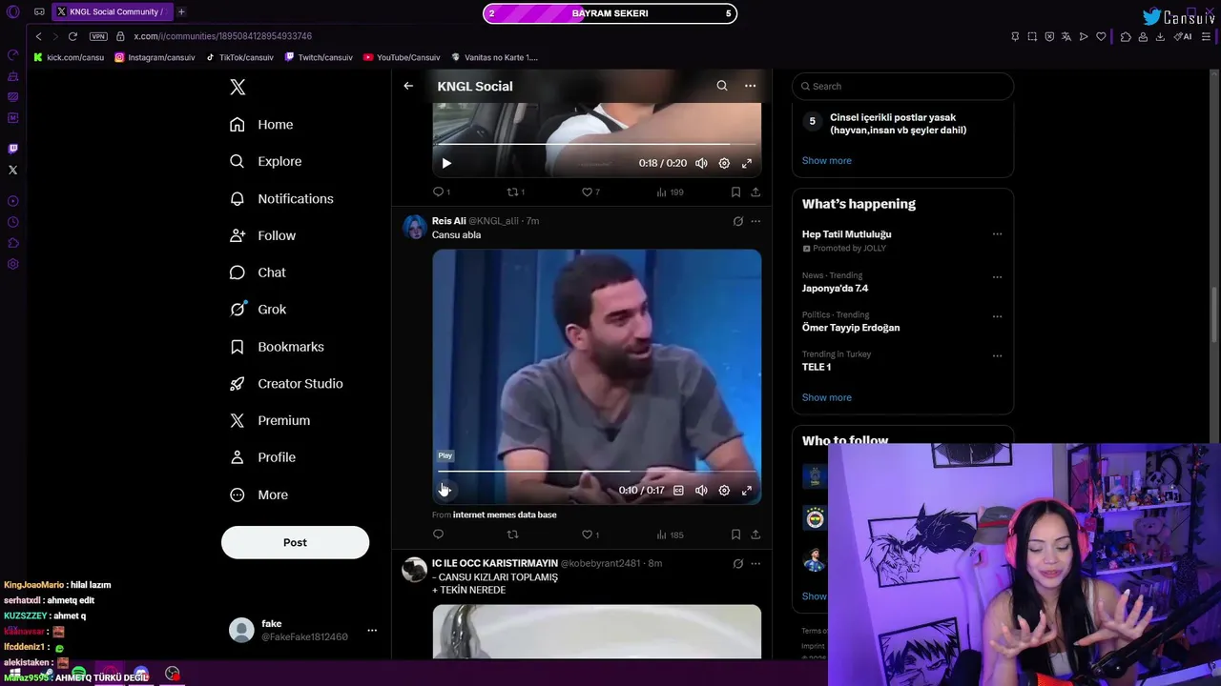Open Twitch/cansuiv bookmark
The width and height of the screenshot is (1221, 686).
319,57
